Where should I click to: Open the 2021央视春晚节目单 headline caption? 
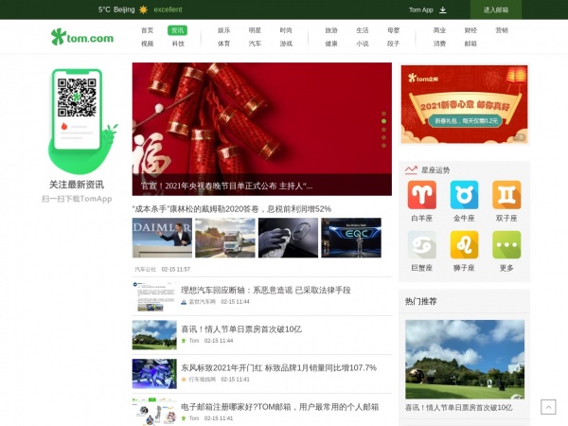coord(226,186)
